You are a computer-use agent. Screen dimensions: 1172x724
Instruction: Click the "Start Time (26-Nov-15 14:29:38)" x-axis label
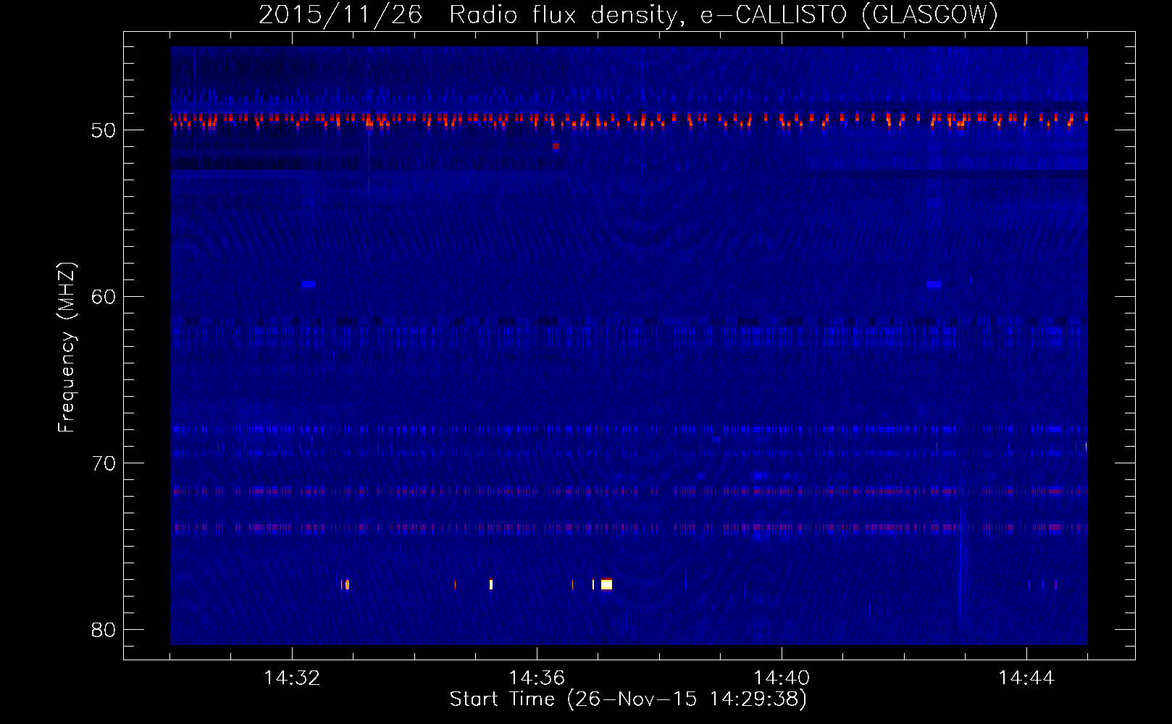(628, 699)
